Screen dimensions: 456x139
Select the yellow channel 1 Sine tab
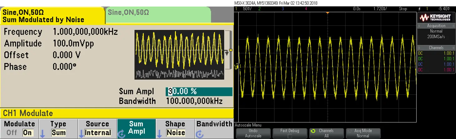[x=52, y=16]
